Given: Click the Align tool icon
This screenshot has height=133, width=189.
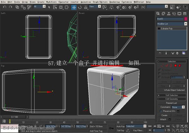Looking at the screenshot, I should (178, 7).
